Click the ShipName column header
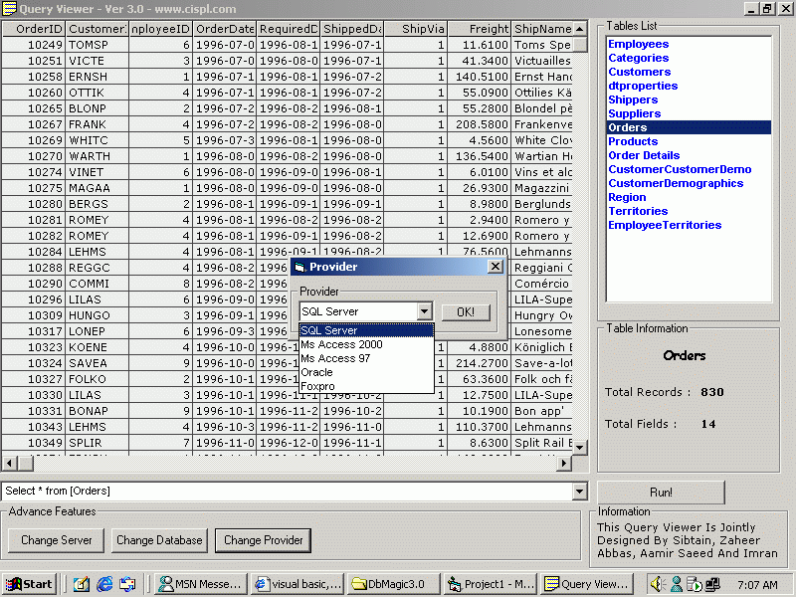Screen dimensions: 796x597 543,29
